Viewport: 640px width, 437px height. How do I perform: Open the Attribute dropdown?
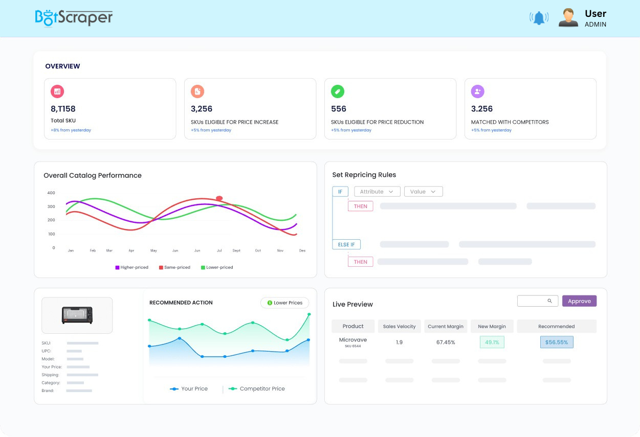[x=377, y=191]
